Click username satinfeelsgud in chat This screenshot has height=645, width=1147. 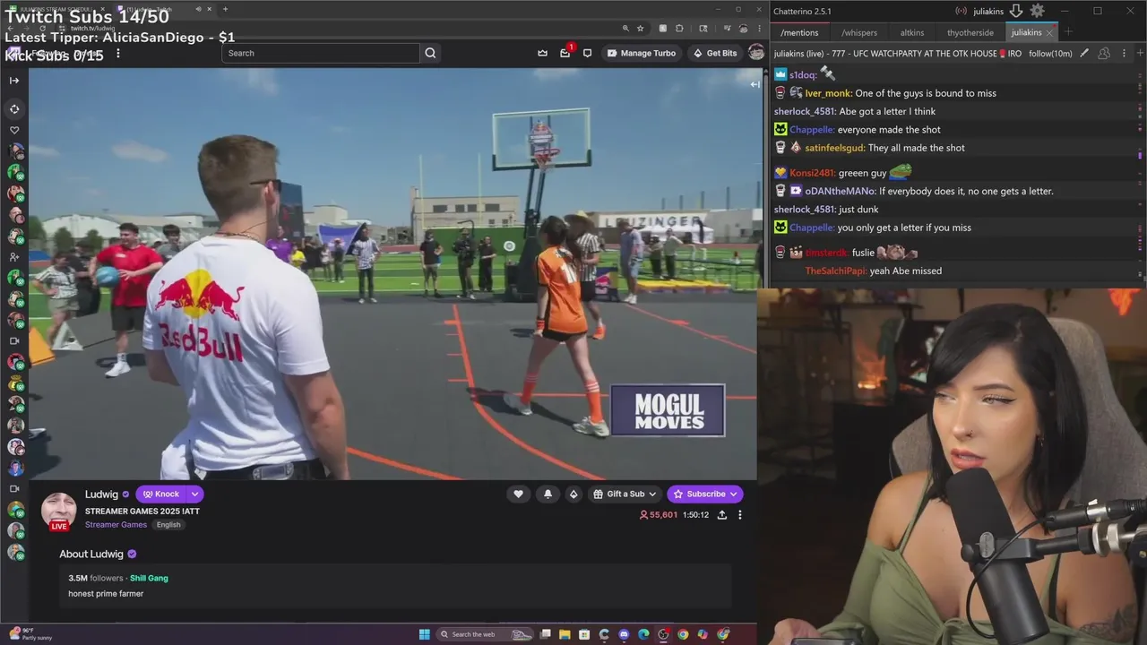(834, 148)
